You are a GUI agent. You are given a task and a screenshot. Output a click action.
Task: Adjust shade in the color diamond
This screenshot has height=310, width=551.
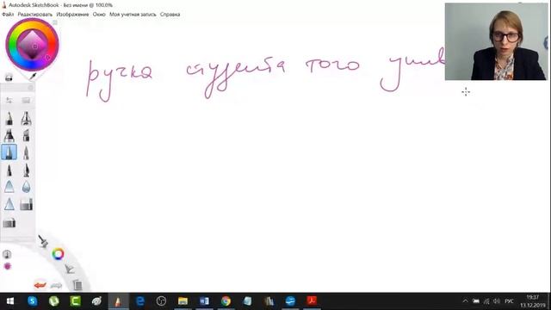pos(33,45)
